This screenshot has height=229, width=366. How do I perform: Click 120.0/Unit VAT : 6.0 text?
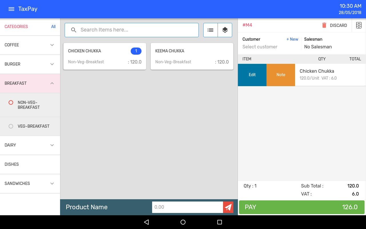pyautogui.click(x=318, y=78)
